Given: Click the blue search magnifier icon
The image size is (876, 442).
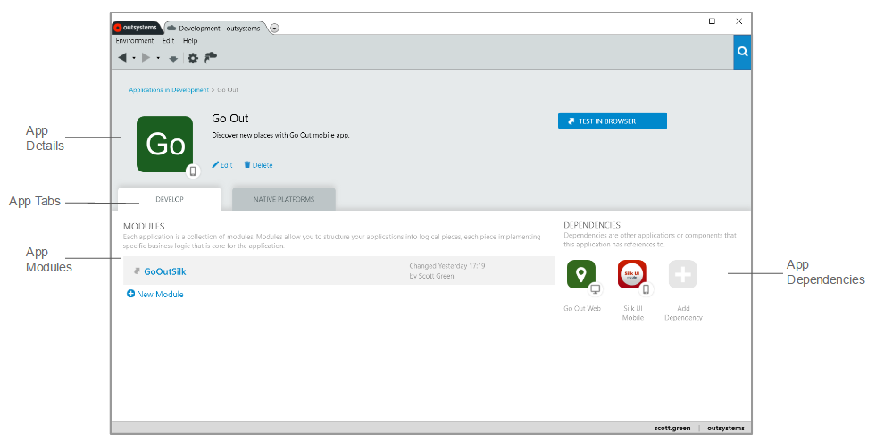Looking at the screenshot, I should click(742, 52).
